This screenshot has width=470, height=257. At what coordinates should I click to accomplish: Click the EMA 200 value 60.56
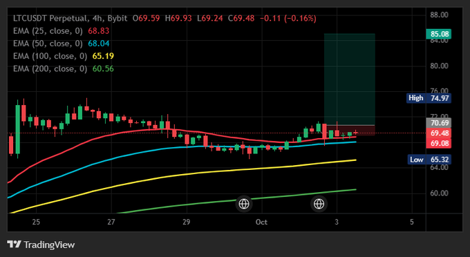coord(103,68)
